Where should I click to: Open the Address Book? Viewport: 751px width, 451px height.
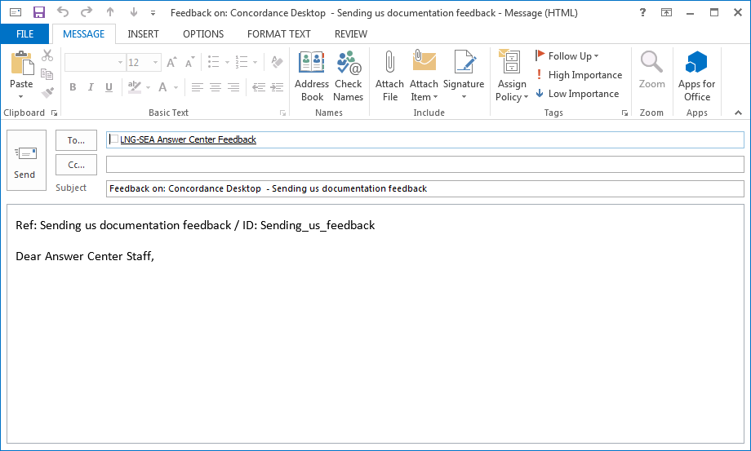[312, 76]
